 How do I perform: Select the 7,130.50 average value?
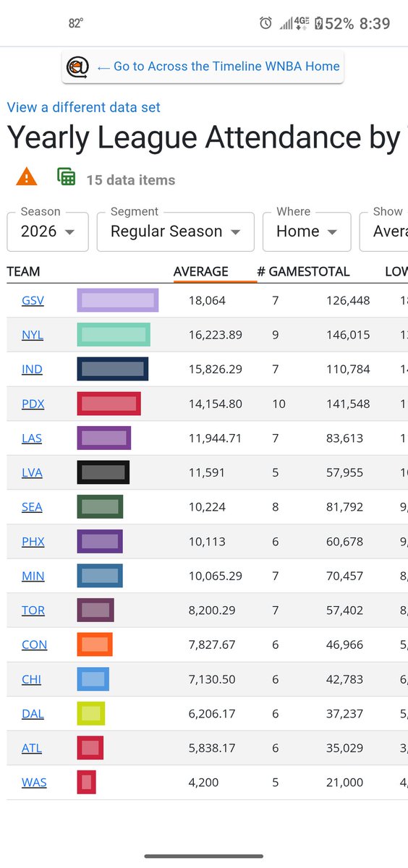click(212, 679)
